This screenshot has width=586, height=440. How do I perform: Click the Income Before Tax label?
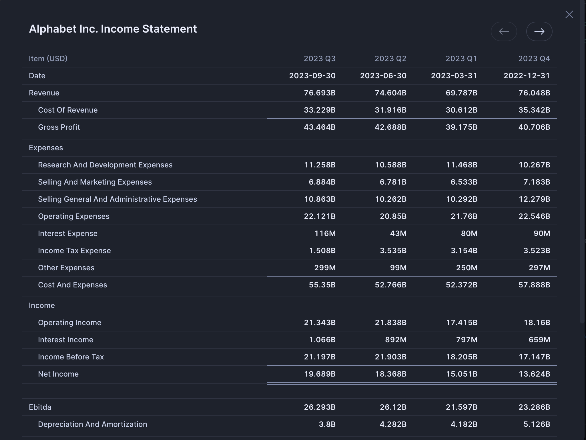71,357
